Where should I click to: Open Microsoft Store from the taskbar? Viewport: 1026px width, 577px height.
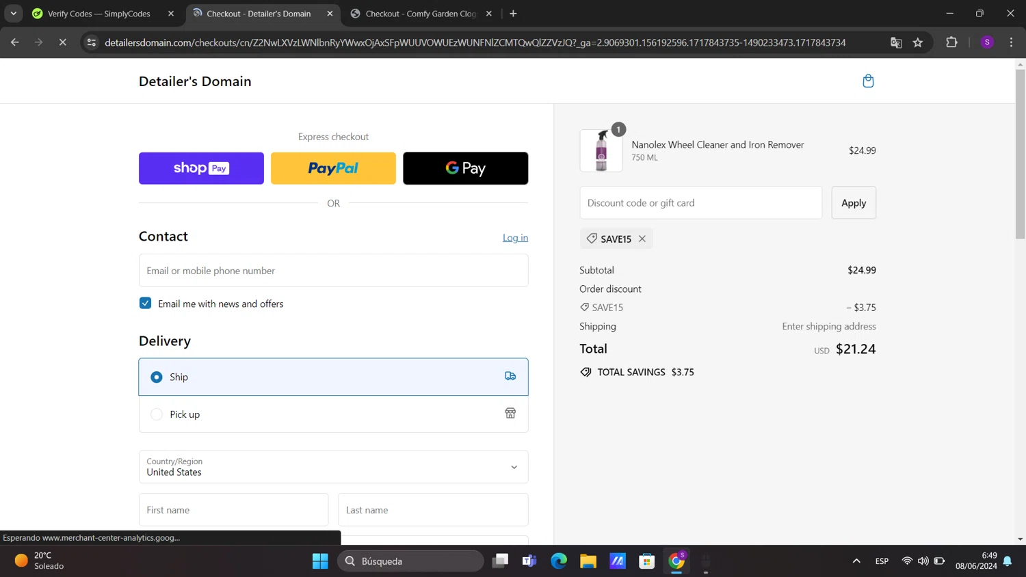(x=646, y=561)
